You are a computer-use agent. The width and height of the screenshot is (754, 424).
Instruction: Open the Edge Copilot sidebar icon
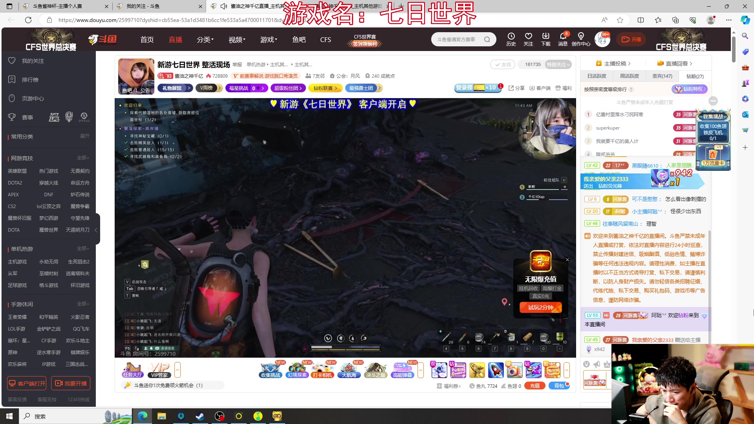tap(745, 20)
